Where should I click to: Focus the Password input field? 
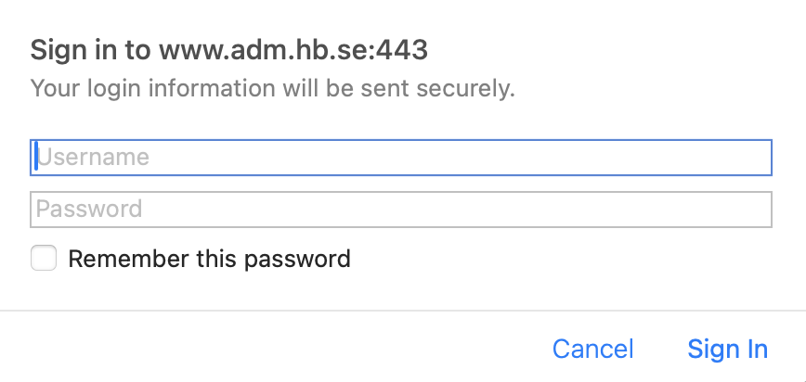click(x=401, y=210)
